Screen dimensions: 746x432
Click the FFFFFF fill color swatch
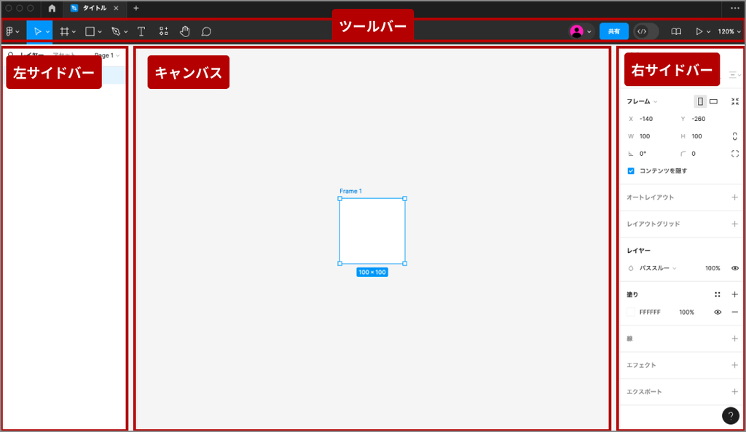click(x=631, y=312)
